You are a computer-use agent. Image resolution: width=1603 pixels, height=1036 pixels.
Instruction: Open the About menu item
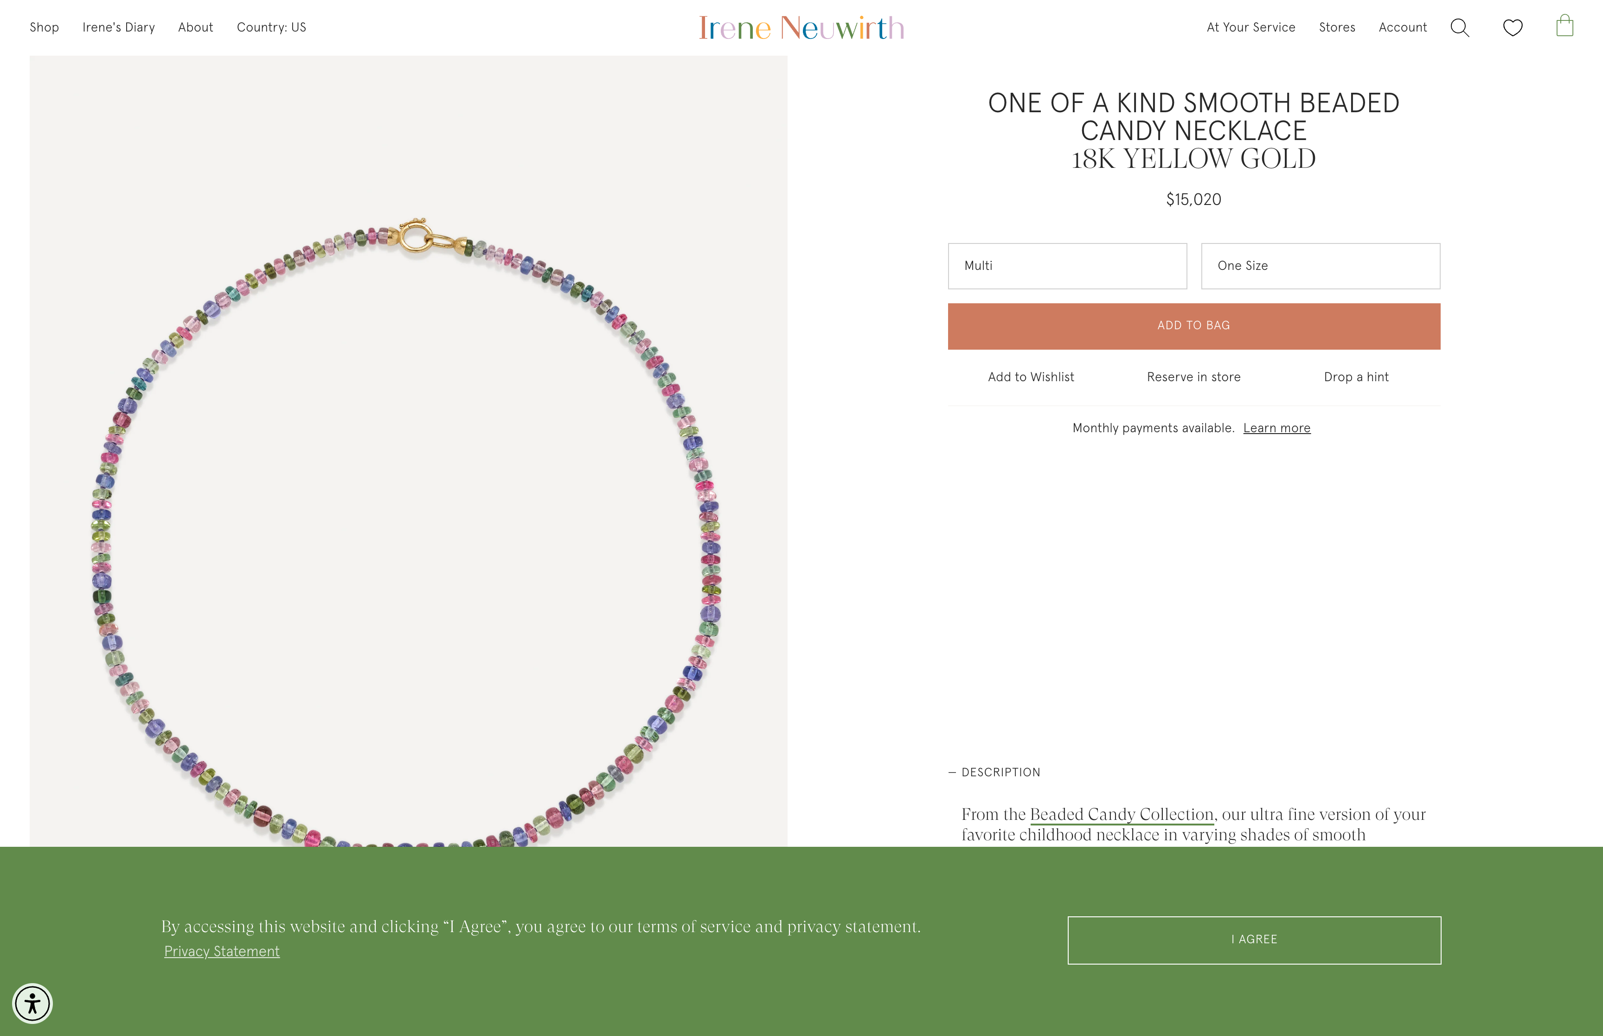[195, 27]
